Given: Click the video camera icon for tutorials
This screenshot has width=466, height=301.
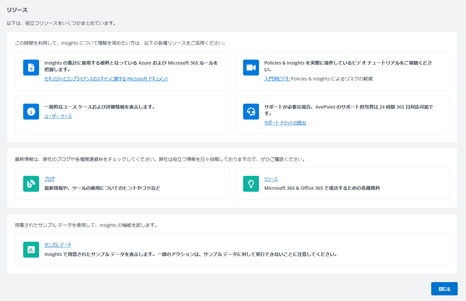Looking at the screenshot, I should [x=251, y=68].
